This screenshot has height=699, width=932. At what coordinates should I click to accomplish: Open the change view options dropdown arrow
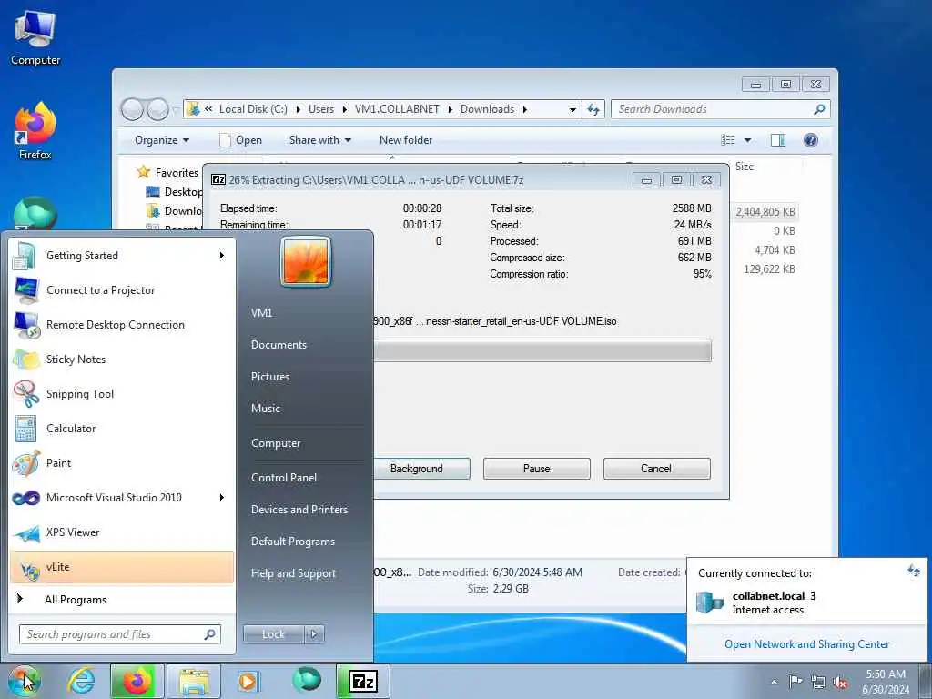click(x=748, y=140)
